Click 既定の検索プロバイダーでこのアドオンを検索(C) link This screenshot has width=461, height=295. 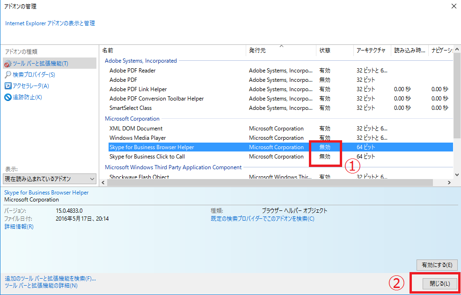(263, 219)
